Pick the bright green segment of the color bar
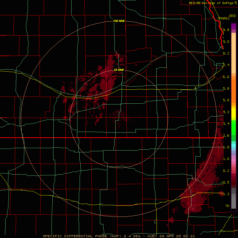Screen dimensions: 238x238 [x=234, y=128]
